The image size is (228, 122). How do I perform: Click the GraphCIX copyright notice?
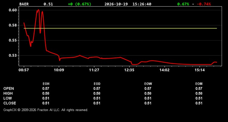pyautogui.click(x=46, y=110)
